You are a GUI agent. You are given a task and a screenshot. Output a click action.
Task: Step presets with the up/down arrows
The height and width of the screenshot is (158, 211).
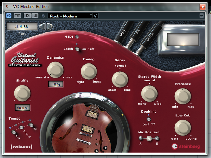91,16
